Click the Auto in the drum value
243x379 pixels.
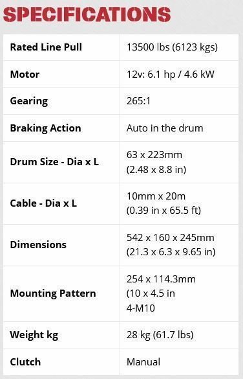[165, 128]
